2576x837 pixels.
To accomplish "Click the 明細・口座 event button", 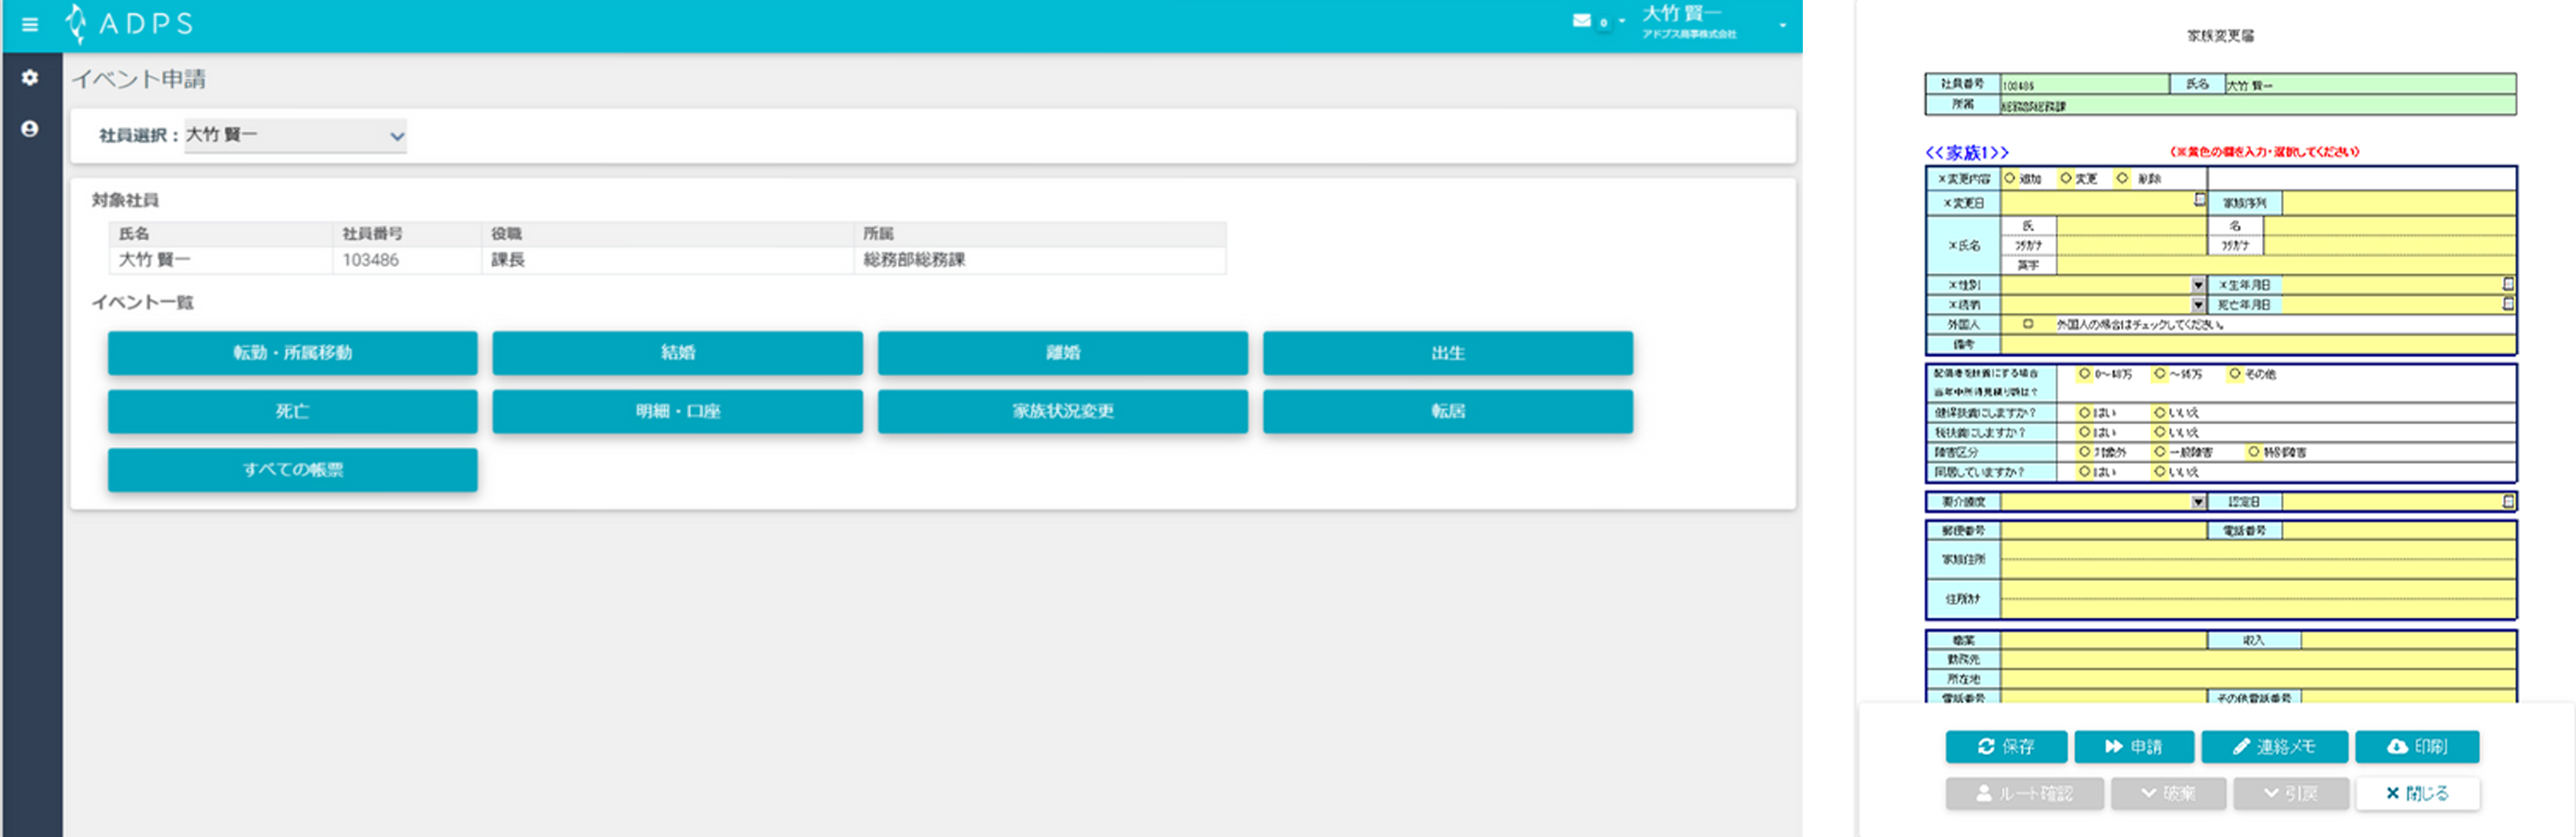I will click(x=677, y=411).
